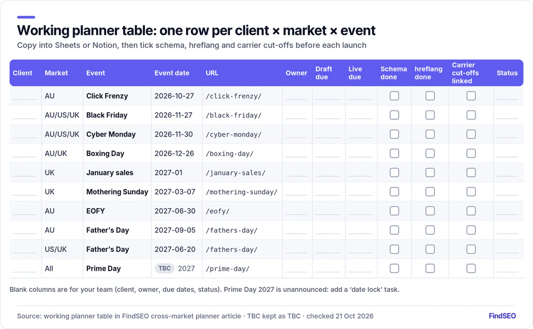Screen dimensions: 533x329
Task: Click the Draft due column header
Action: [x=324, y=73]
